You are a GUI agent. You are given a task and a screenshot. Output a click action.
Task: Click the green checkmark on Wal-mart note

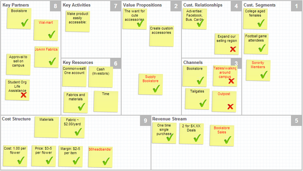click(52, 35)
